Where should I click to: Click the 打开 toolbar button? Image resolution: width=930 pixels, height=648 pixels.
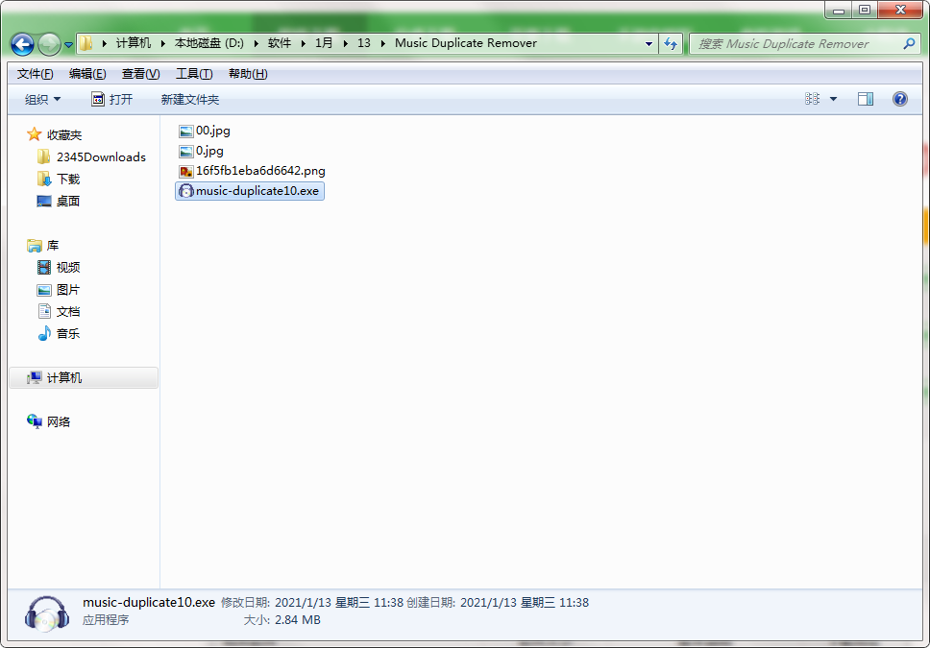pyautogui.click(x=111, y=99)
